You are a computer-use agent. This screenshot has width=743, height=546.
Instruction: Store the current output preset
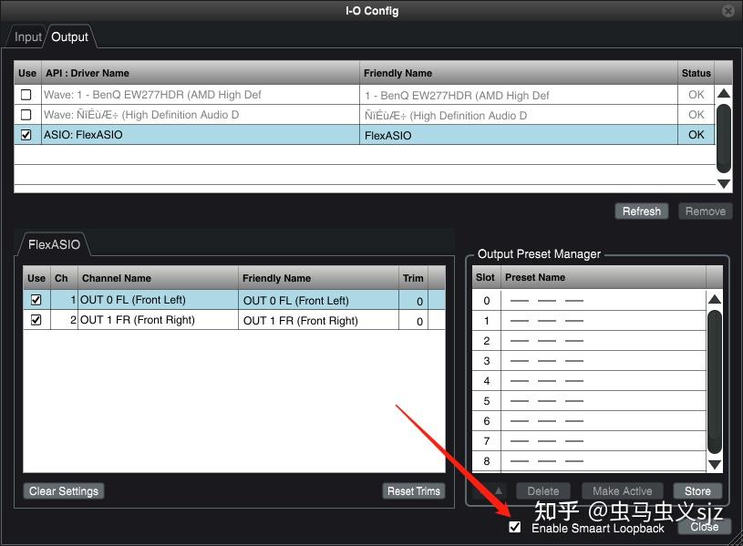coord(697,490)
